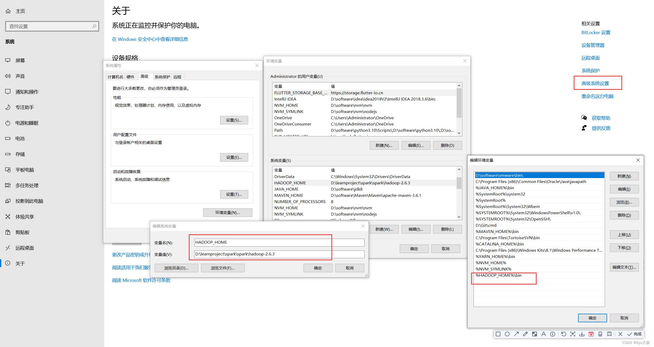Open 电源和睡眠 settings page
This screenshot has width=654, height=347.
[22, 123]
